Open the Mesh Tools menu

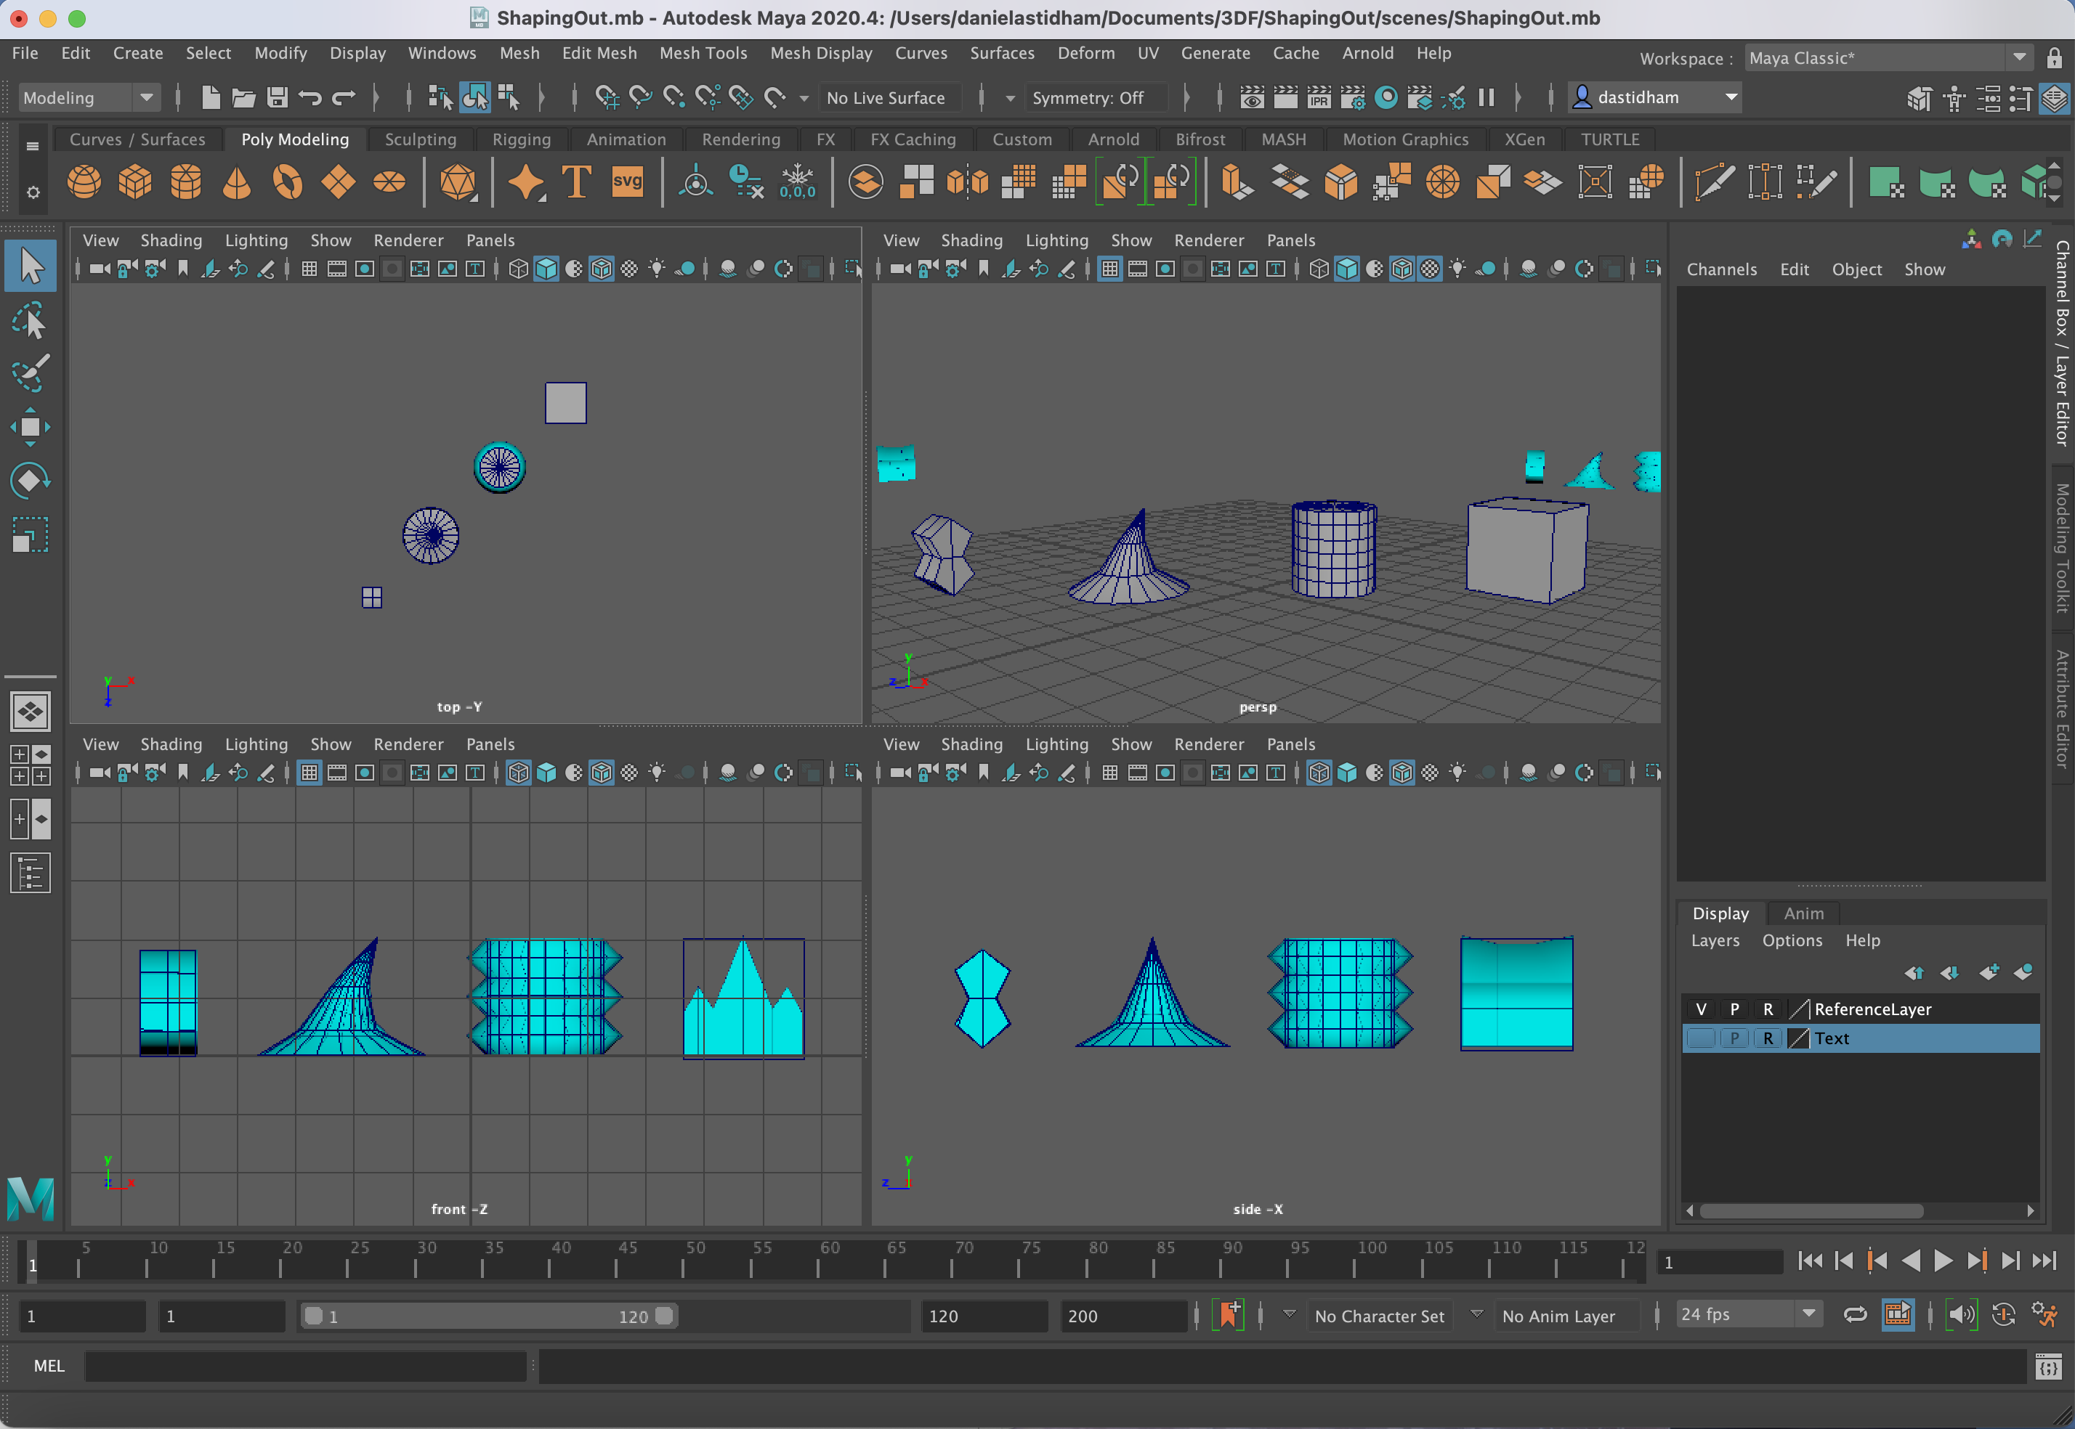coord(703,53)
